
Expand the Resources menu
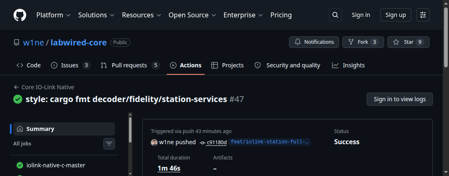(x=141, y=15)
